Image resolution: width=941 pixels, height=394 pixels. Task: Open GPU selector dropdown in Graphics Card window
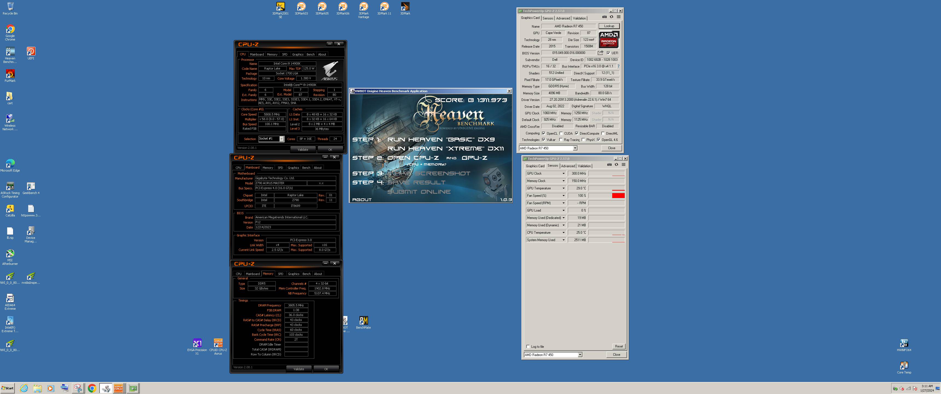[x=575, y=148]
